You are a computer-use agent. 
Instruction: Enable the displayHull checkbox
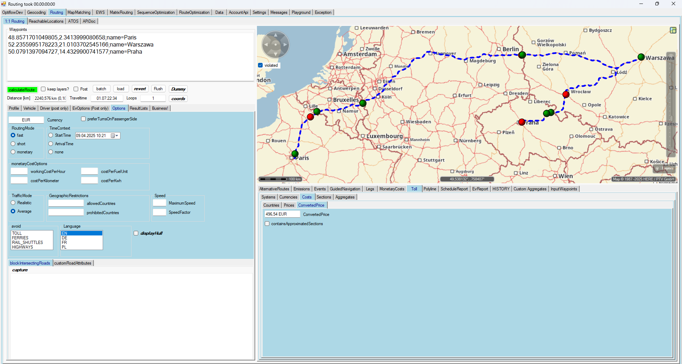pyautogui.click(x=136, y=233)
